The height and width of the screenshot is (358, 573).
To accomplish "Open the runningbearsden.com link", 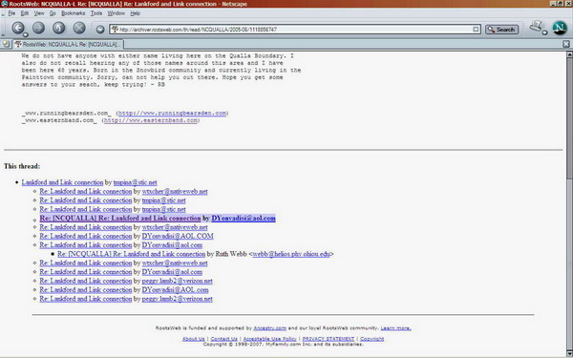I will [172, 113].
